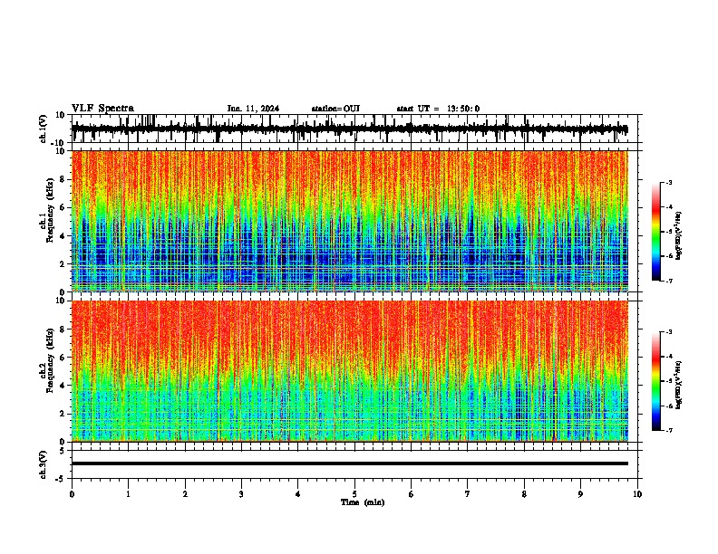Select the "Jan. 11, 2024" date label
Screen dimensions: 718x554
pos(253,109)
